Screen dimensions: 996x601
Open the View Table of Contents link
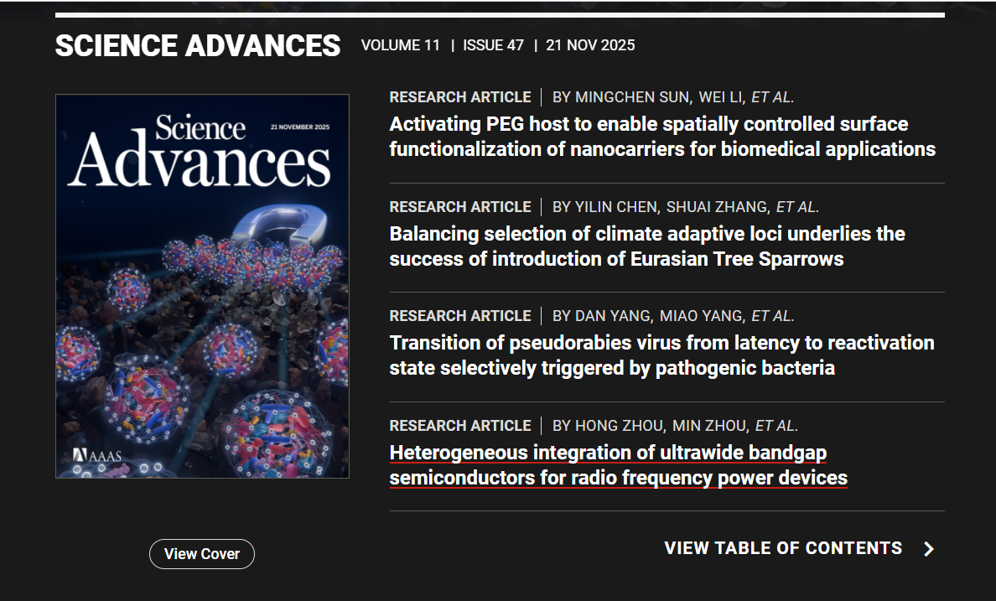pyautogui.click(x=783, y=548)
